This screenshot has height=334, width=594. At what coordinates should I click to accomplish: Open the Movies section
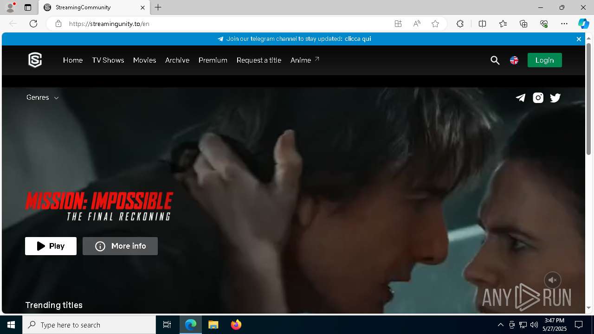pos(144,60)
